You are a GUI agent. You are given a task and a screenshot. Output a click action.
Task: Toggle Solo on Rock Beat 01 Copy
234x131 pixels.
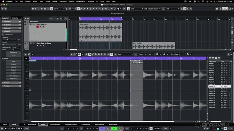(x=34, y=43)
